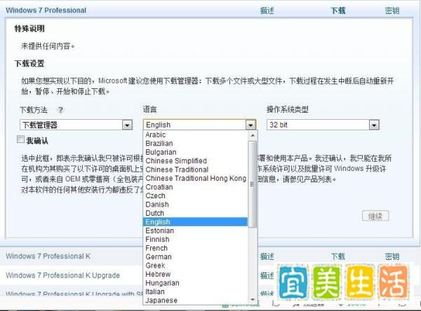Open 密钥 link for Windows 7 Professional K
The image size is (421, 311).
tap(392, 256)
